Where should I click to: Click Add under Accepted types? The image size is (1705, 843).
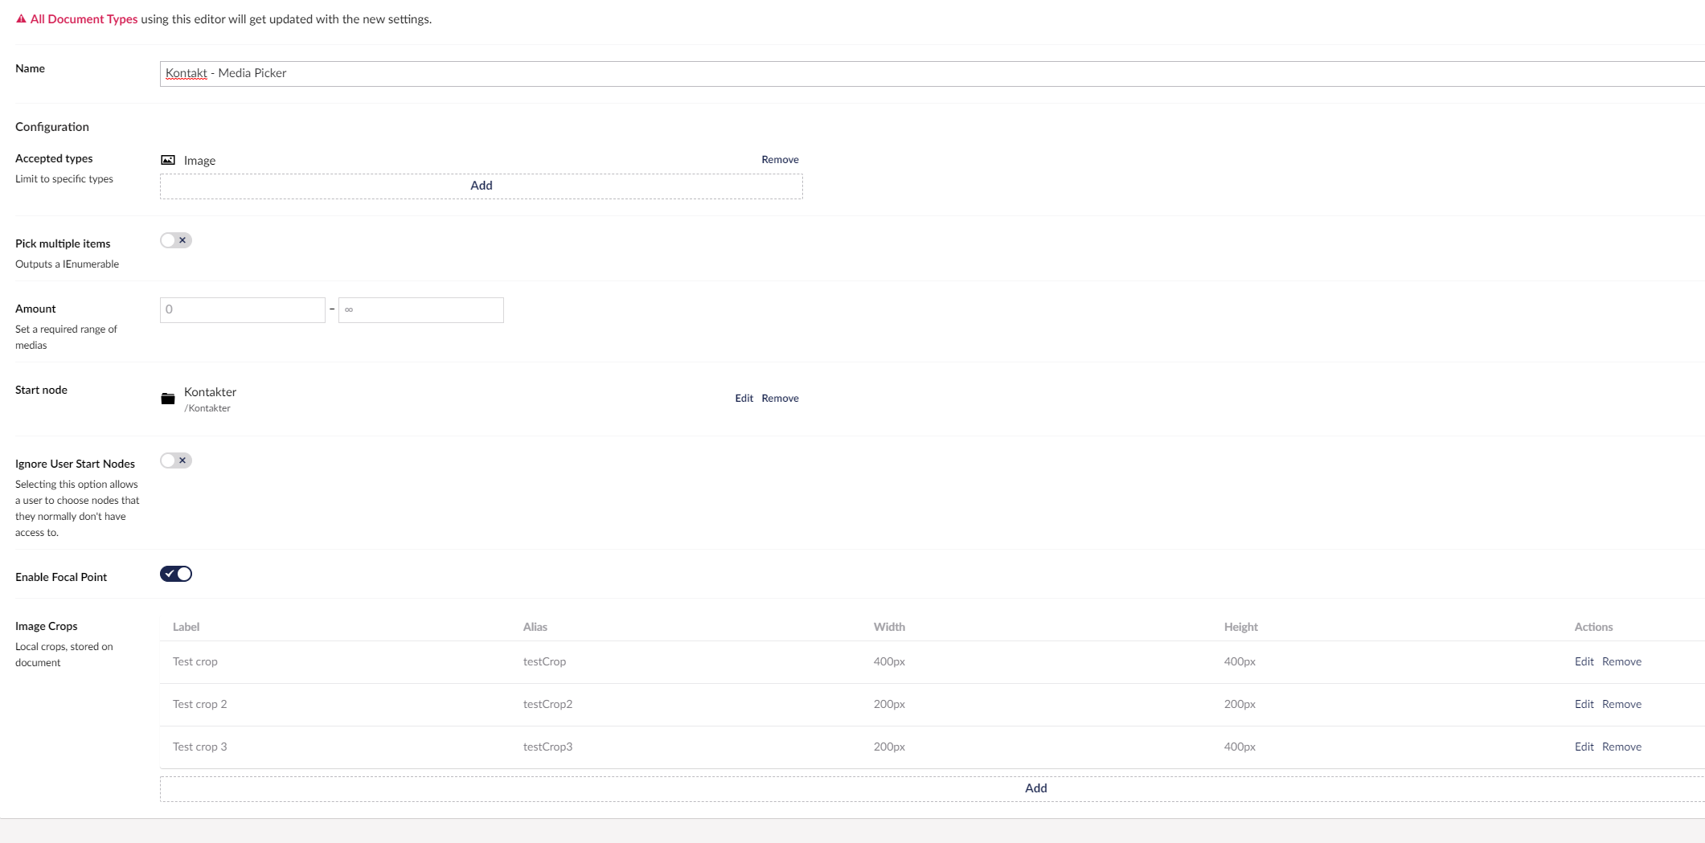481,186
